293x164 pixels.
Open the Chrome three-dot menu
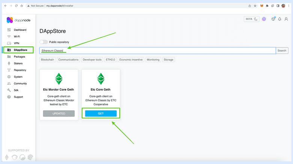288,6
